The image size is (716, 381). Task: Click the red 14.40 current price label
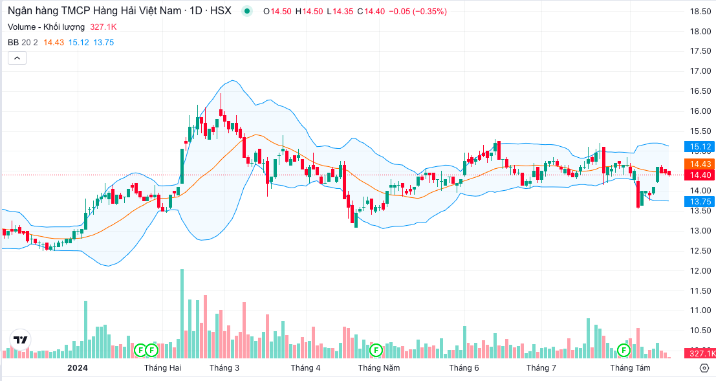coord(700,175)
